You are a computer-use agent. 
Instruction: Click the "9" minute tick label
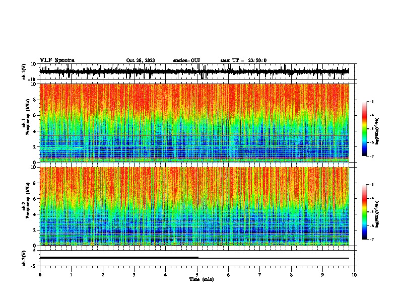tap(322, 275)
